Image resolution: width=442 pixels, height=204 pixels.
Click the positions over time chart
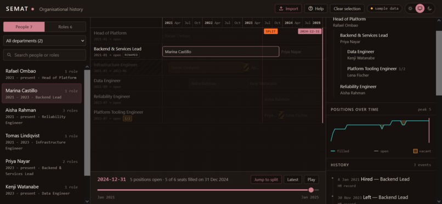tap(381, 130)
